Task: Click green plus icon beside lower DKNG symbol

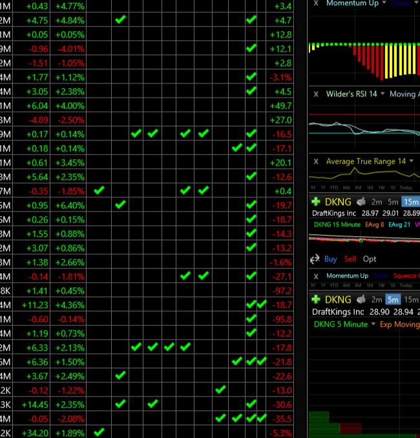Action: pyautogui.click(x=316, y=300)
